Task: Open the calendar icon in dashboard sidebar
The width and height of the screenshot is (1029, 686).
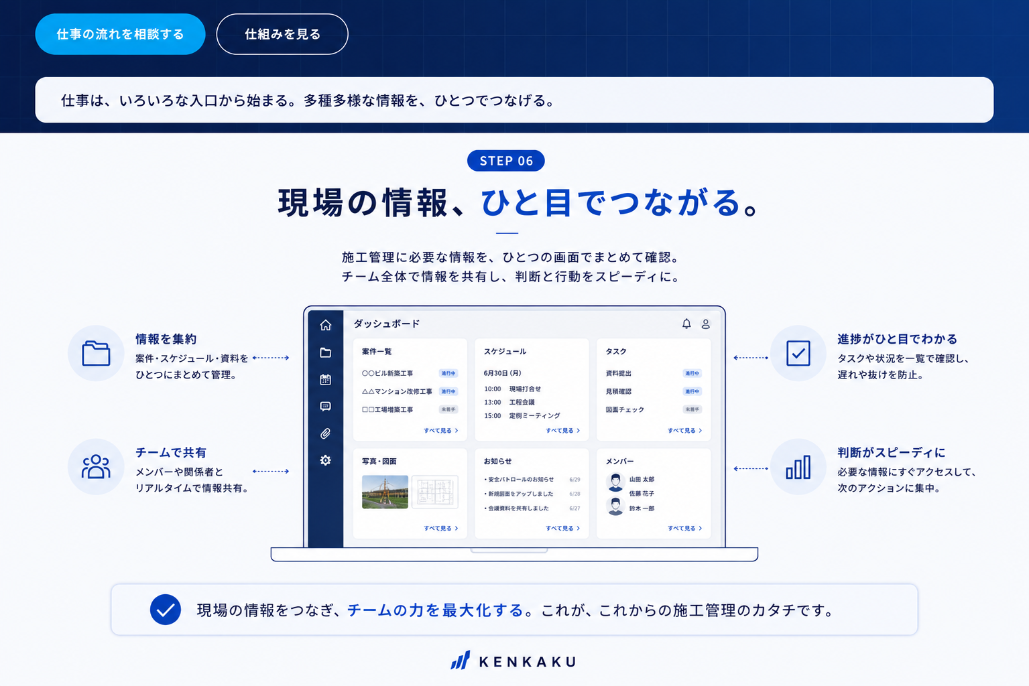Action: pyautogui.click(x=326, y=379)
